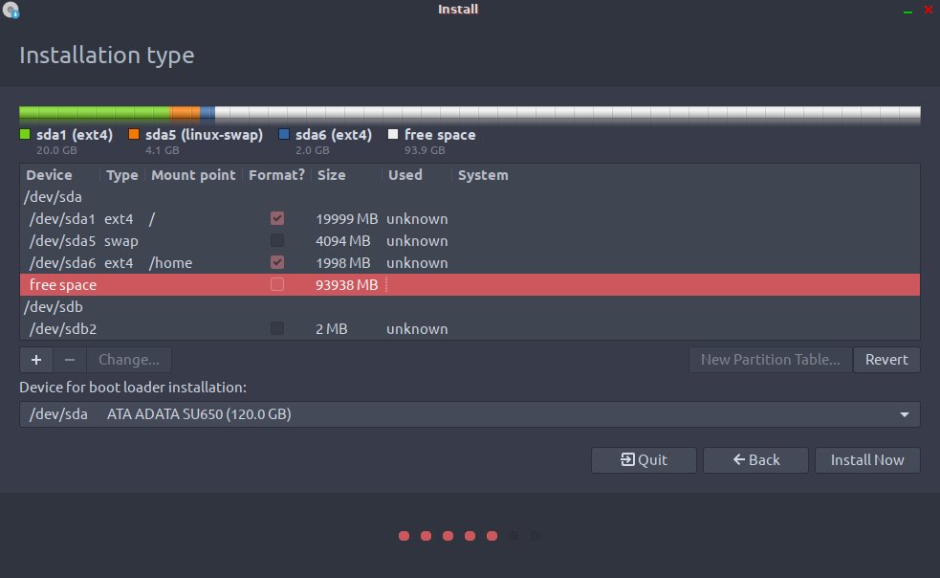
Task: Click the blue sda6 legend square
Action: [x=284, y=135]
